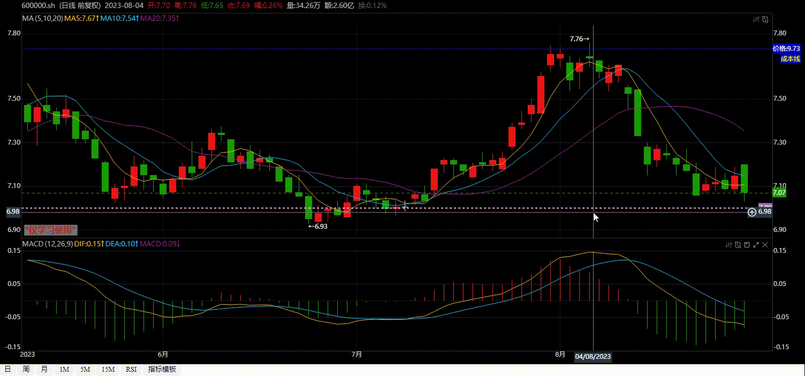805x376 pixels.
Task: Click the expand arrows icon on MACD panel
Action: point(757,245)
